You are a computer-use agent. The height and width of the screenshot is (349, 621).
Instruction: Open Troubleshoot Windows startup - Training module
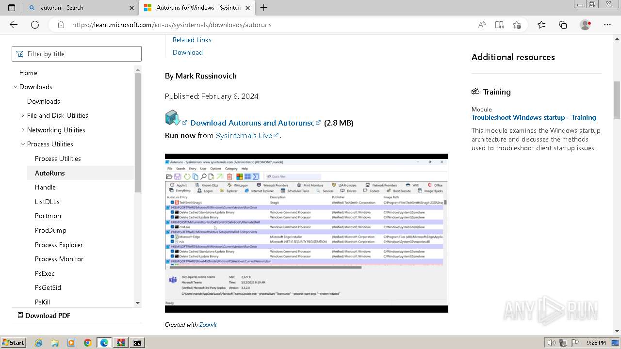click(x=534, y=117)
